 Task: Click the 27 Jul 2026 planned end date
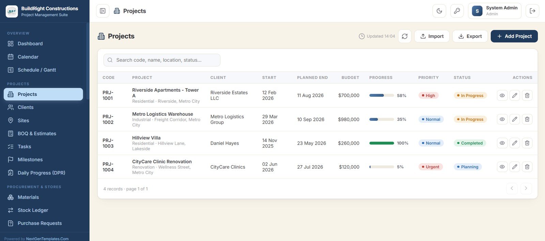[x=310, y=167]
